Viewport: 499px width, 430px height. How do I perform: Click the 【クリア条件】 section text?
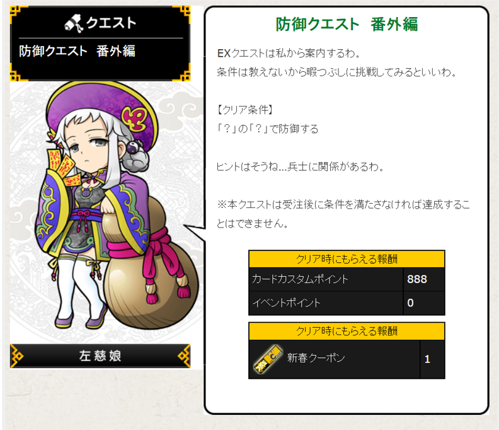point(244,110)
